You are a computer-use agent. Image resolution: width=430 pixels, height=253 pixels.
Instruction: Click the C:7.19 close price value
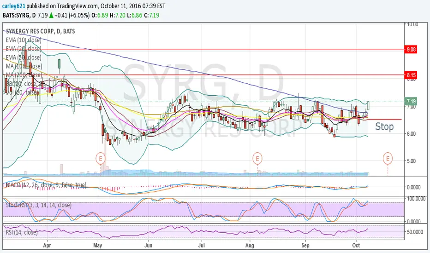click(152, 15)
